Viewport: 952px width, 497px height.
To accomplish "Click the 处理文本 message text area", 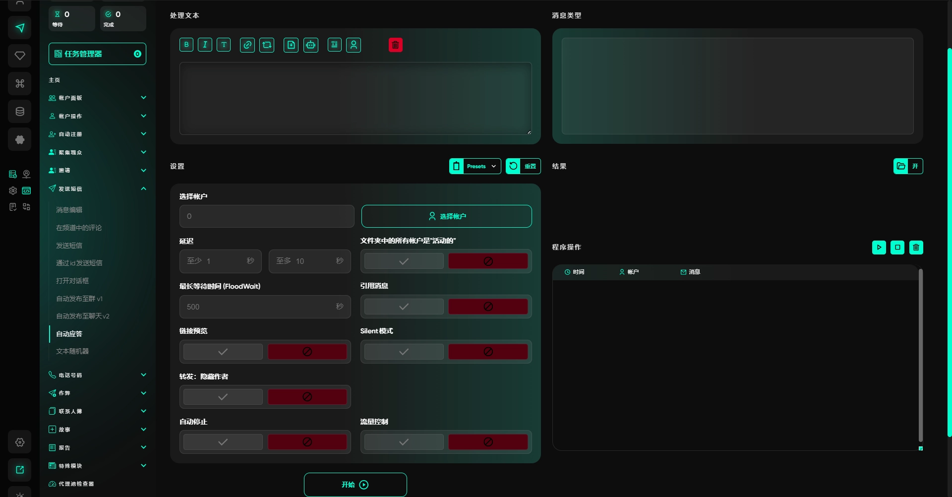I will (x=356, y=98).
